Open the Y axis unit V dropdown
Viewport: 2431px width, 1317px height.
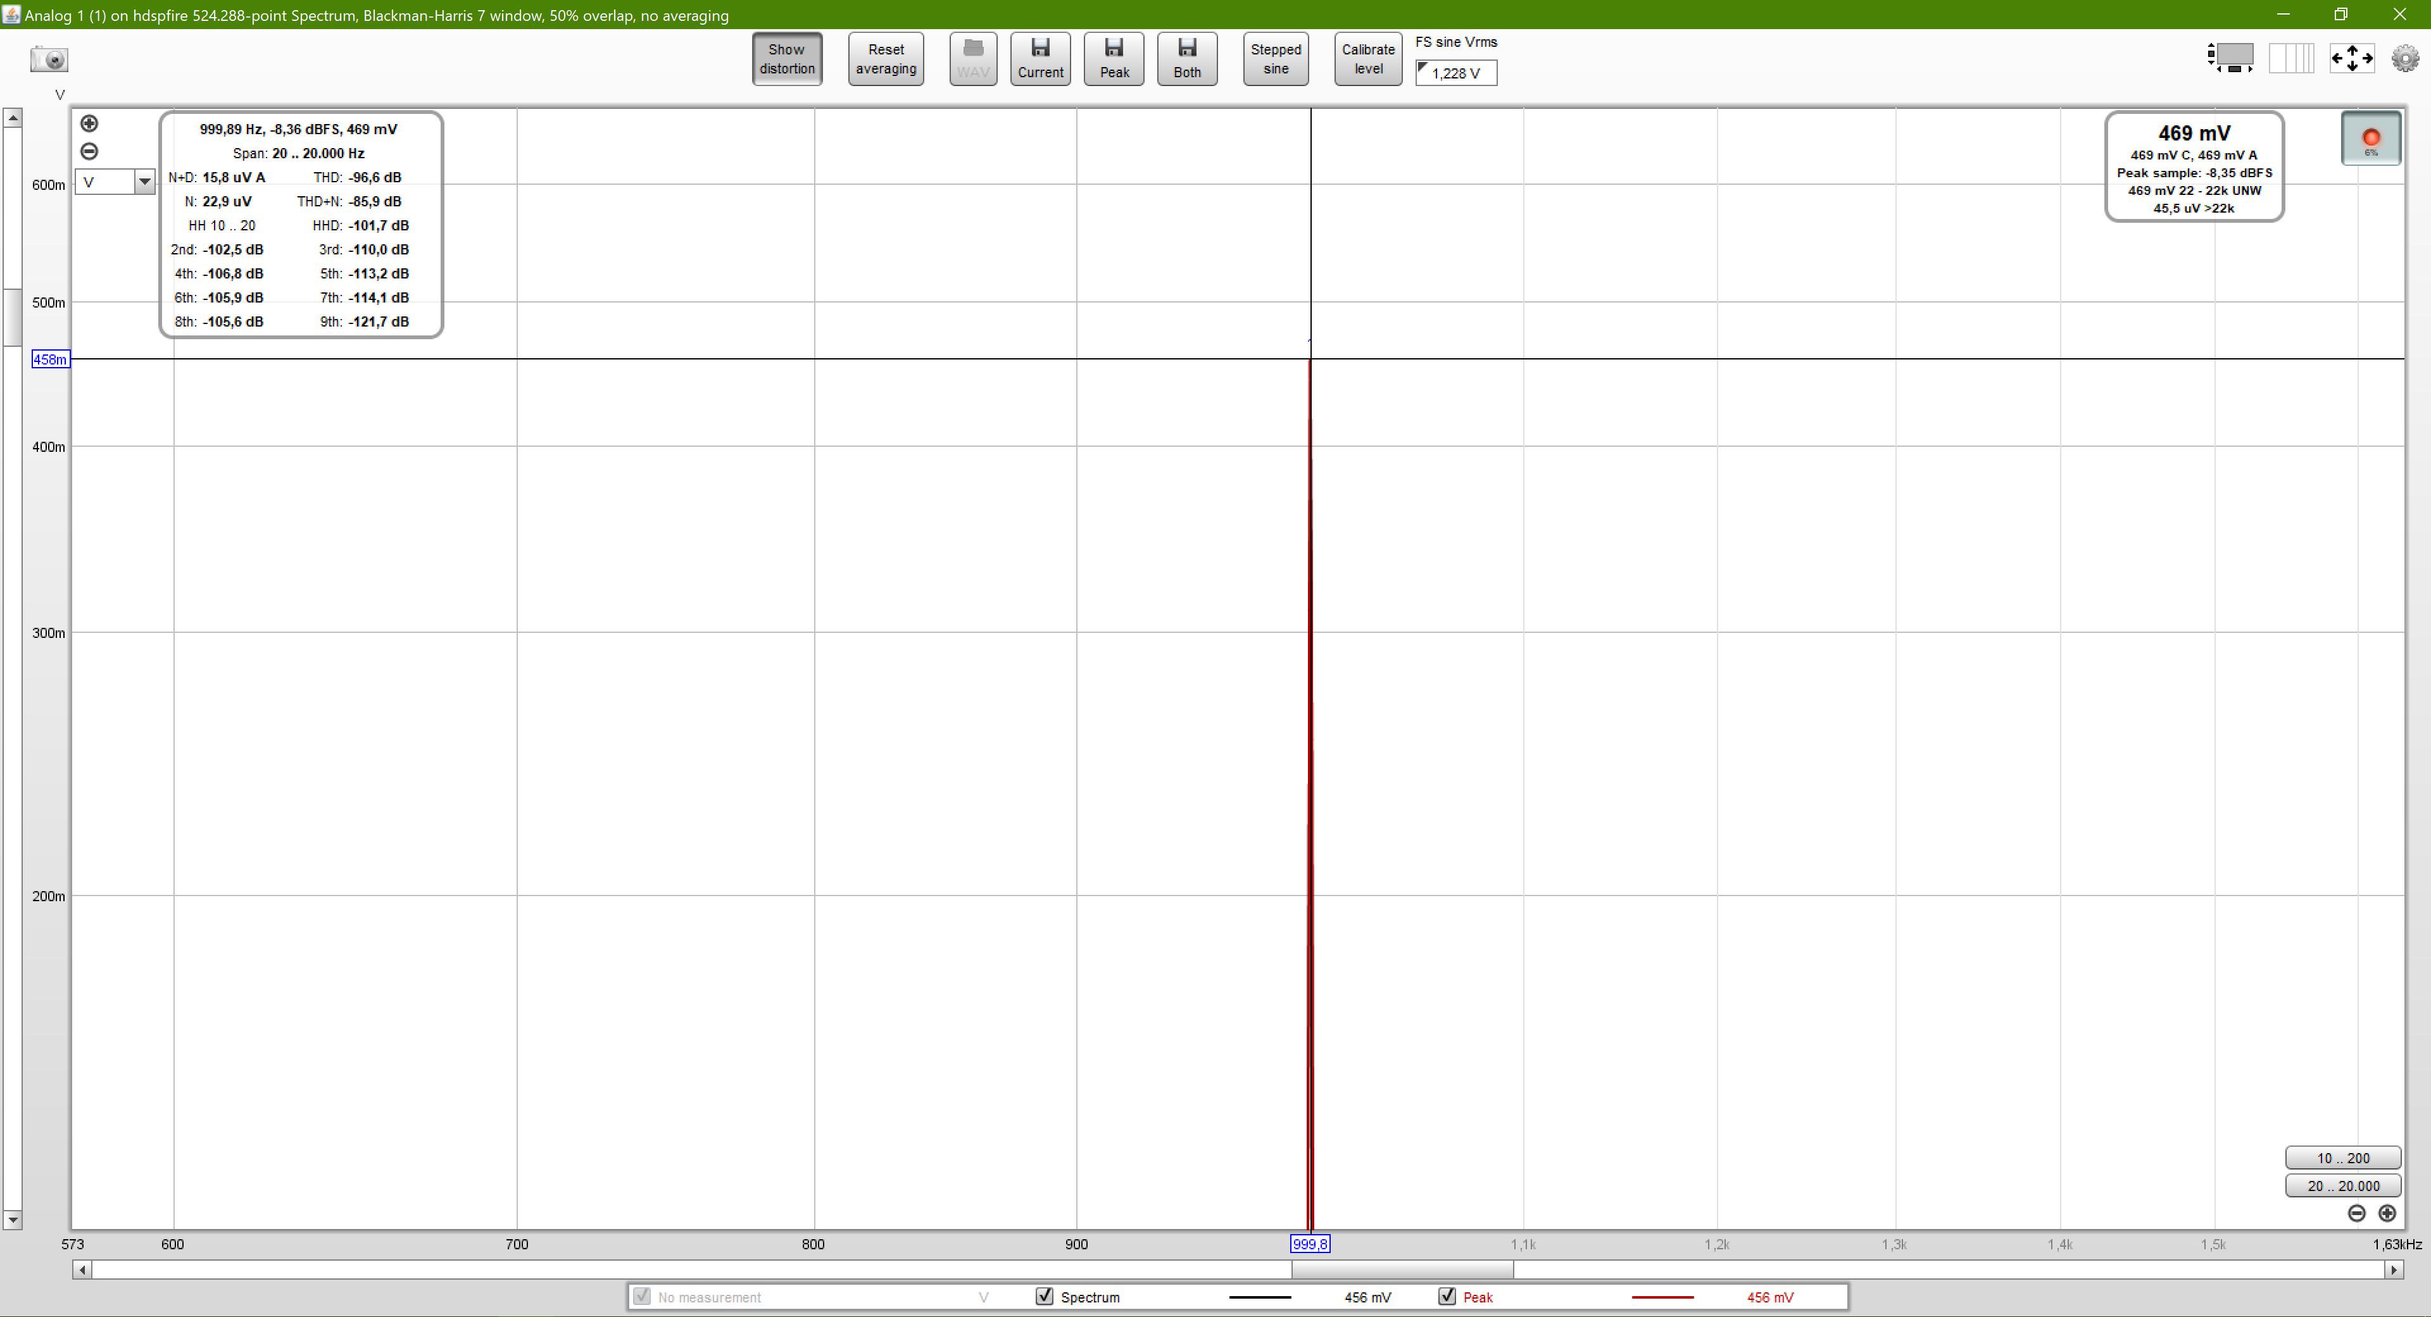(x=144, y=182)
